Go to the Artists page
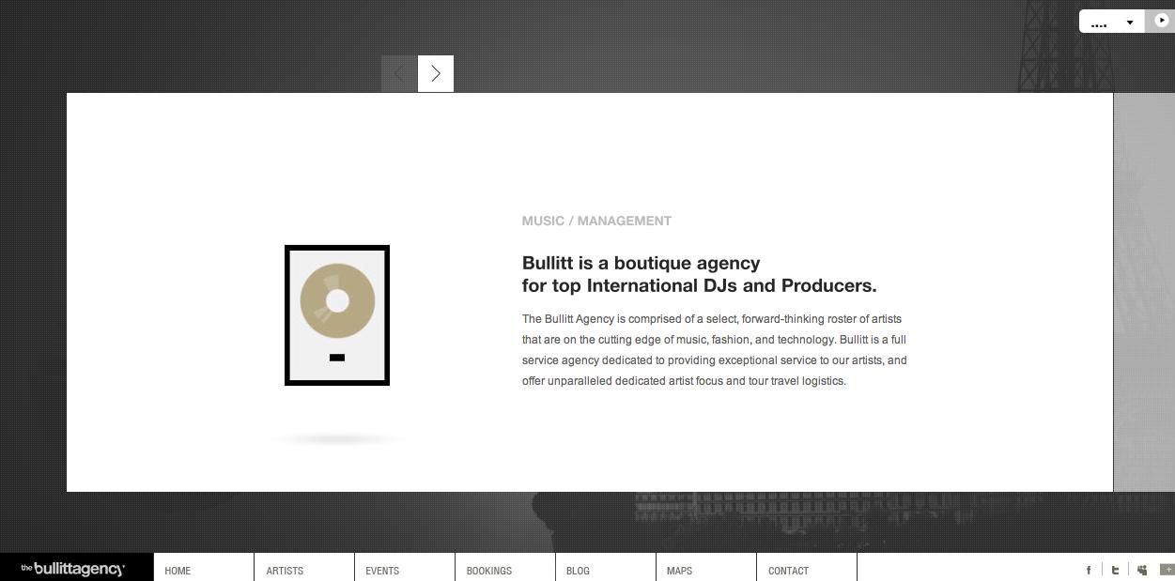The height and width of the screenshot is (581, 1175). click(x=285, y=571)
